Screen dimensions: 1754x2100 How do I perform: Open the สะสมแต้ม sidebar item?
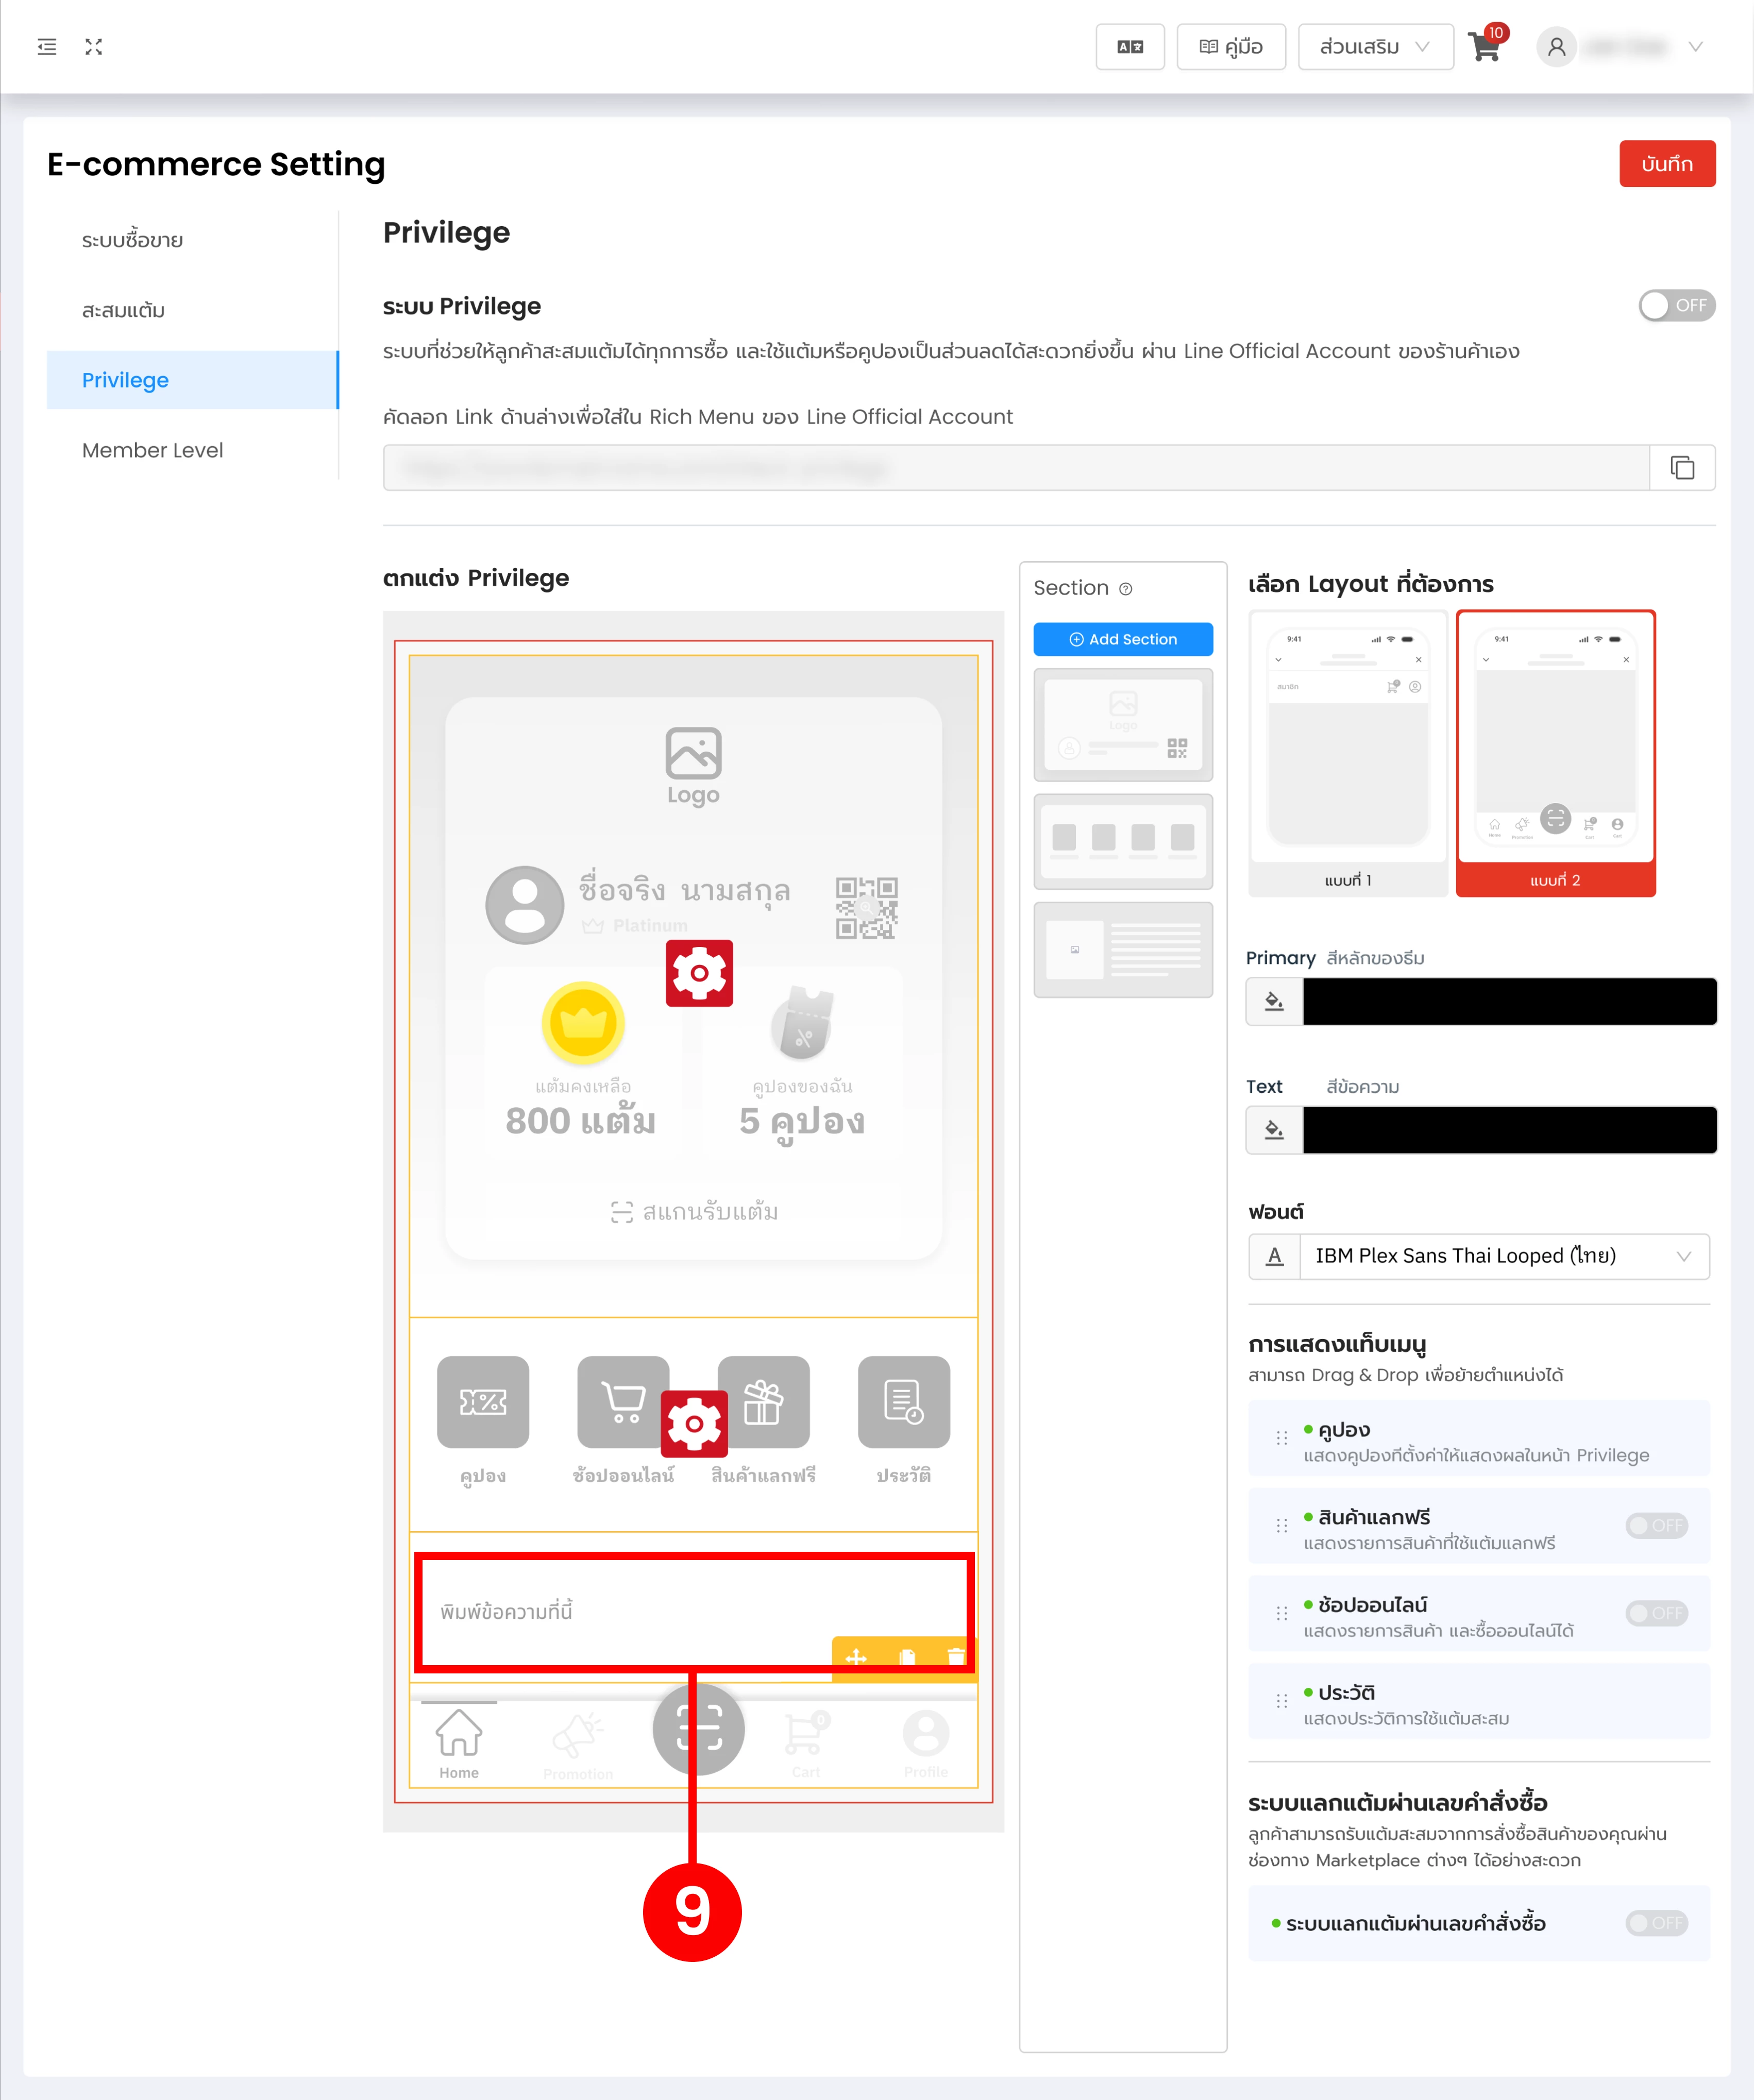point(124,310)
